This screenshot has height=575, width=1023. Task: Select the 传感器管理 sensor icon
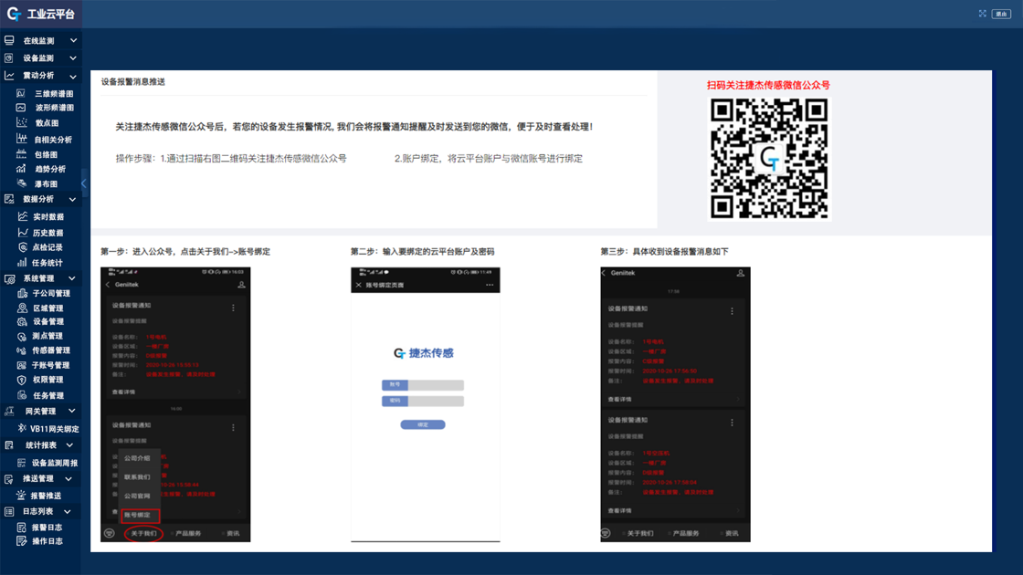point(22,350)
